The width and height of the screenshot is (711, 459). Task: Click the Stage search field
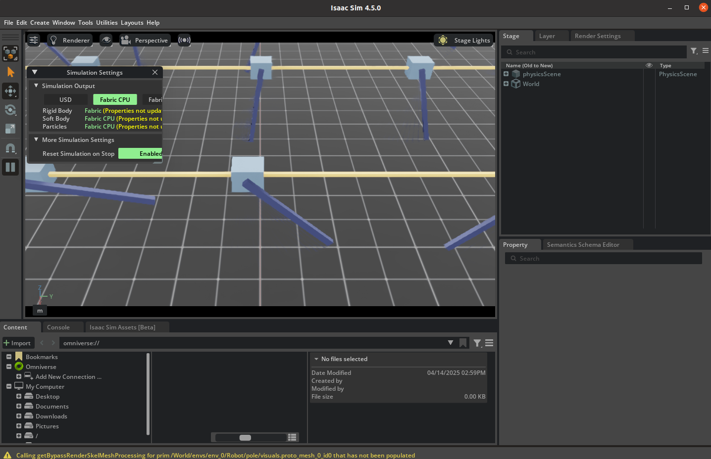pyautogui.click(x=594, y=52)
